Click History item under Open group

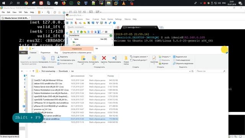point(163,64)
